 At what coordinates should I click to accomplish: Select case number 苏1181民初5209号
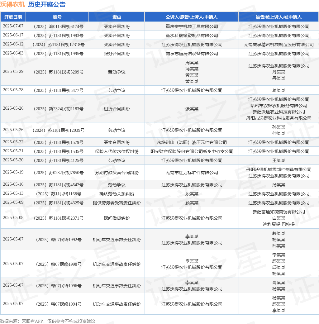pyautogui.click(x=59, y=72)
